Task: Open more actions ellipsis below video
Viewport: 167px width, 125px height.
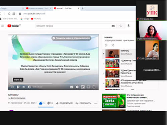Action: pyautogui.click(x=96, y=103)
